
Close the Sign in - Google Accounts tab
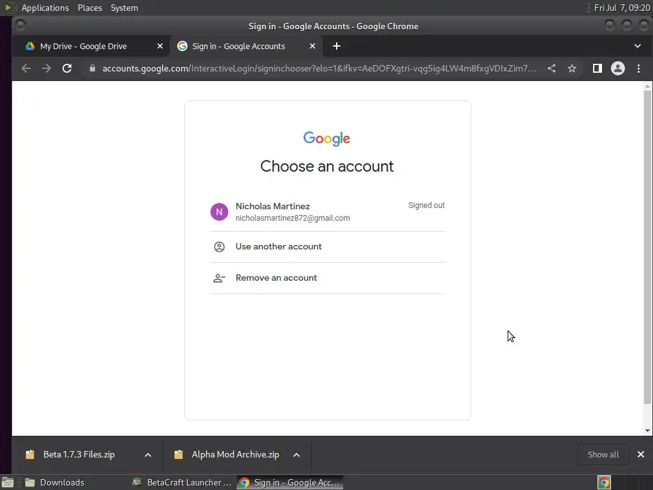(312, 46)
